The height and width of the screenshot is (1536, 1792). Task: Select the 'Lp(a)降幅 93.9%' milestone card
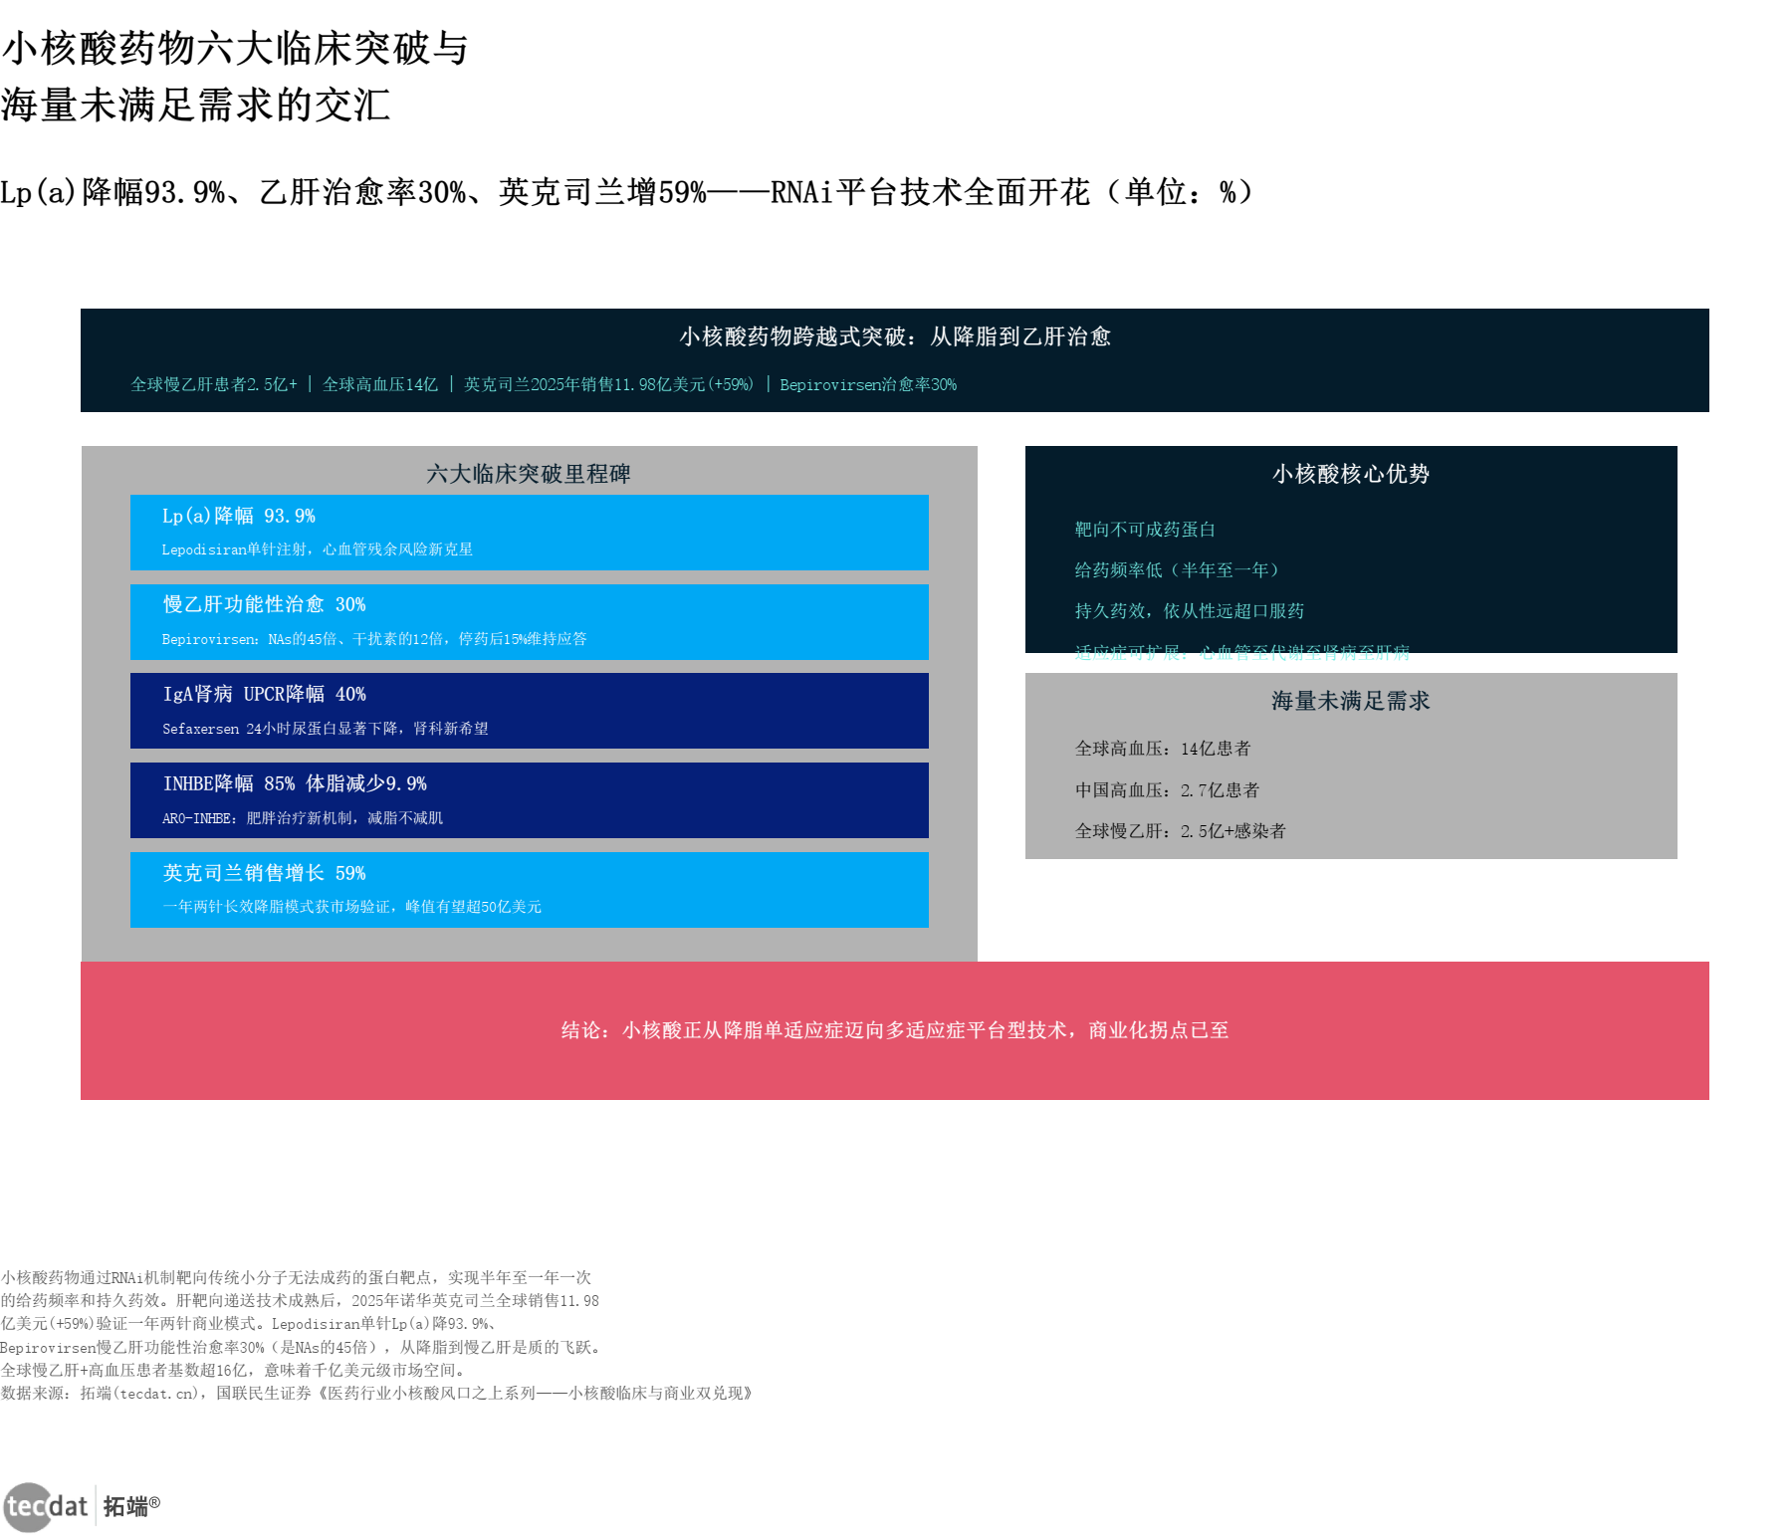pos(530,533)
